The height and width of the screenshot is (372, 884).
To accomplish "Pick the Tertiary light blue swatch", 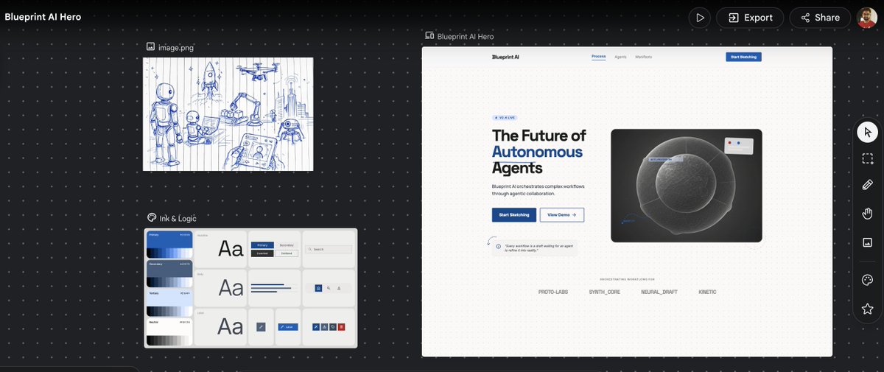I will tap(169, 303).
